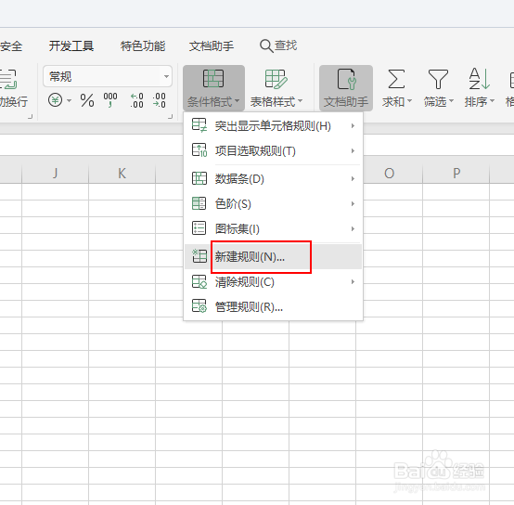
Task: Expand the 突出显示单元格规则 submenu arrow
Action: click(353, 126)
